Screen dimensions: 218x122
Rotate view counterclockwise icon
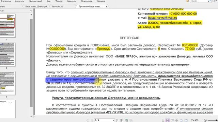tap(182, 120)
